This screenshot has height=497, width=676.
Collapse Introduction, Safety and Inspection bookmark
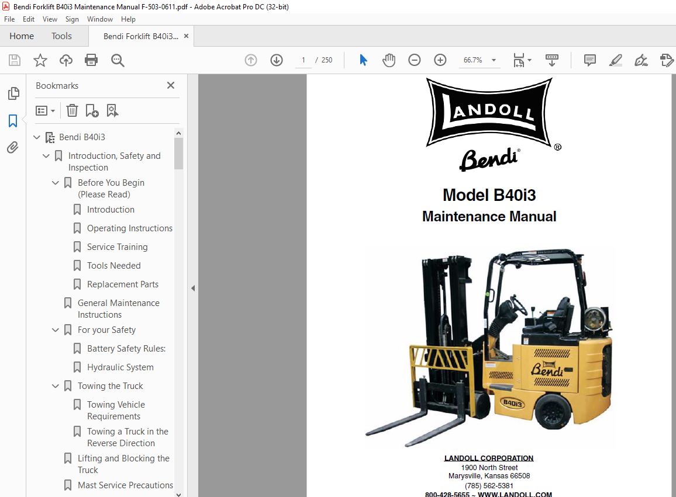point(46,156)
